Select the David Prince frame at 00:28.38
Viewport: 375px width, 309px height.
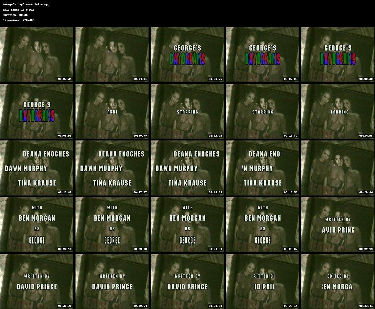(37, 281)
